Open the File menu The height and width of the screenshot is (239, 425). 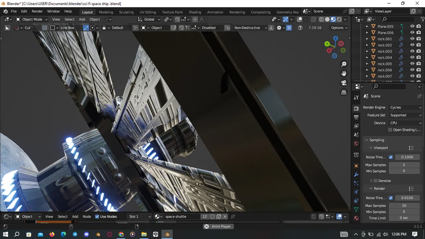tap(14, 11)
